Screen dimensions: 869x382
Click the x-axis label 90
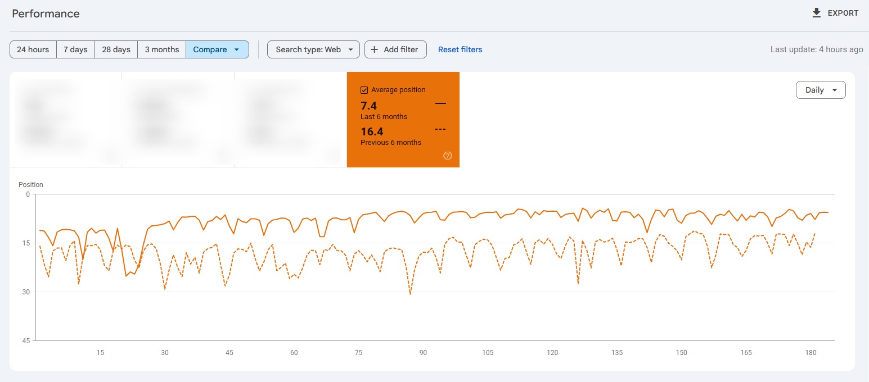[423, 353]
